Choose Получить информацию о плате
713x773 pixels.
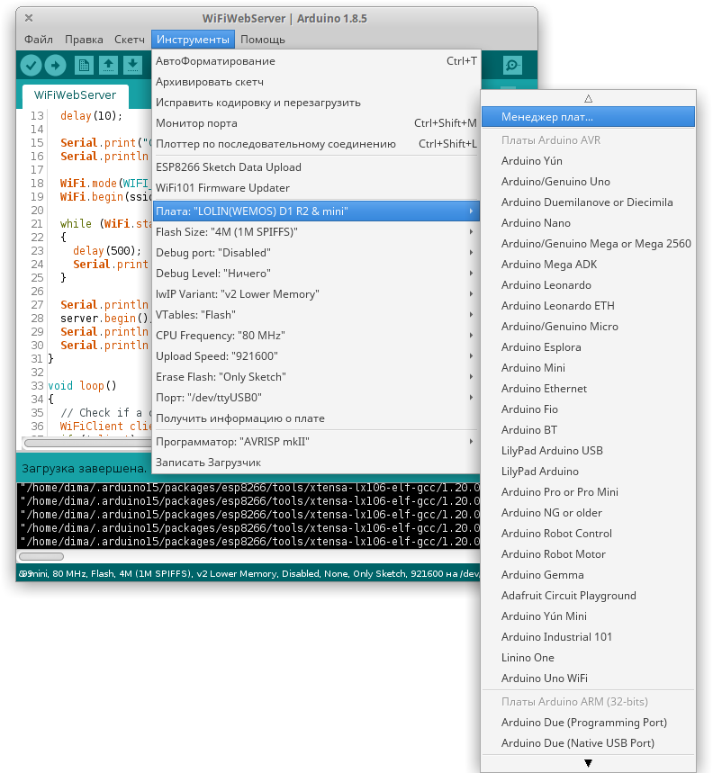[x=316, y=418]
